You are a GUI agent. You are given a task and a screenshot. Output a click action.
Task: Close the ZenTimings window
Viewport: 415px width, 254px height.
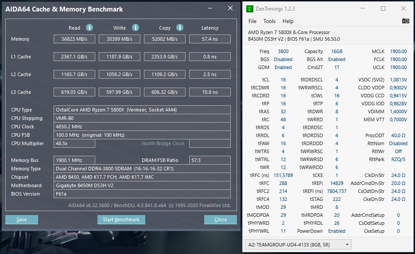[403, 8]
